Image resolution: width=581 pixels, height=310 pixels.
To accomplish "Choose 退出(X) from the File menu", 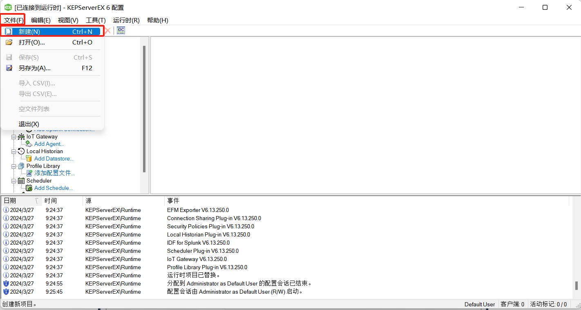I will (52, 124).
